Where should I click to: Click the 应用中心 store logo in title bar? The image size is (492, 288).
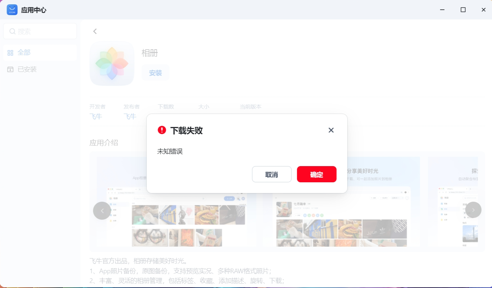[x=12, y=10]
